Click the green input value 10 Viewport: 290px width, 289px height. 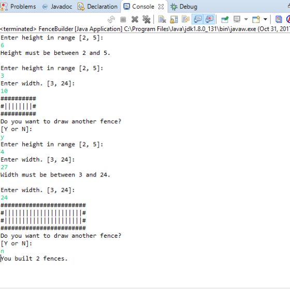[x=4, y=91]
